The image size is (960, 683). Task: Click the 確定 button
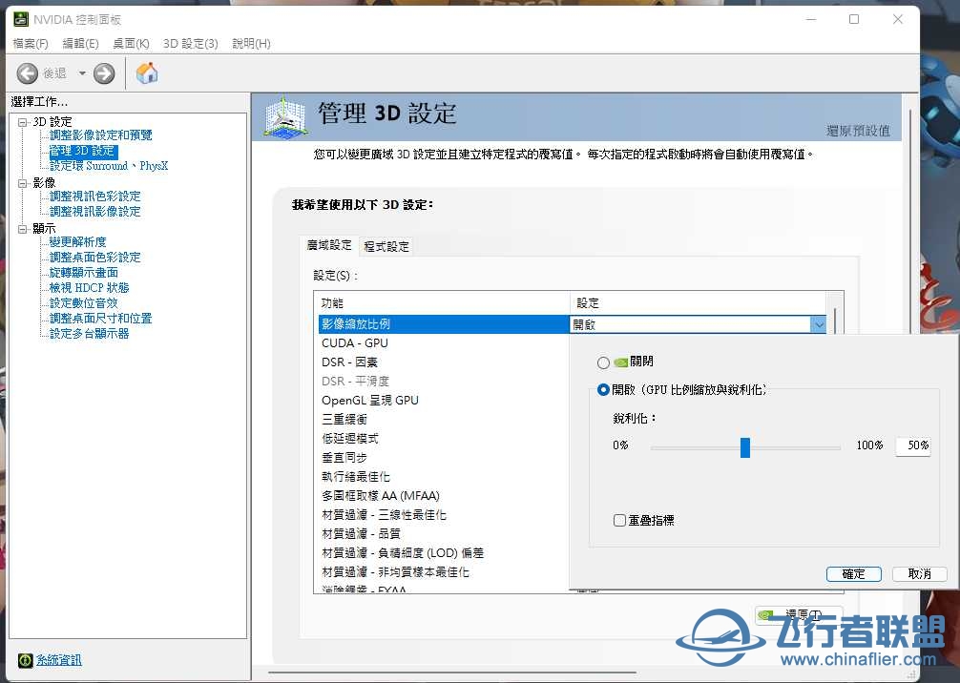click(853, 574)
